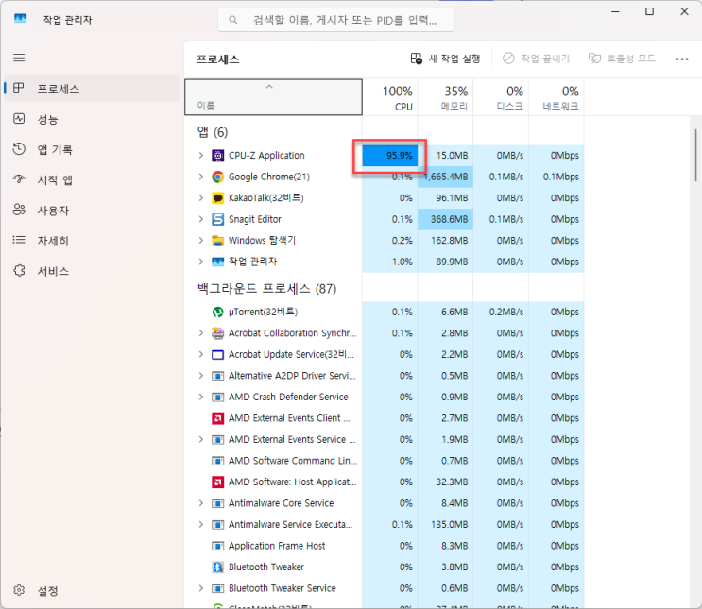Click the Application Frame Host icon
The image size is (702, 609).
tap(217, 546)
